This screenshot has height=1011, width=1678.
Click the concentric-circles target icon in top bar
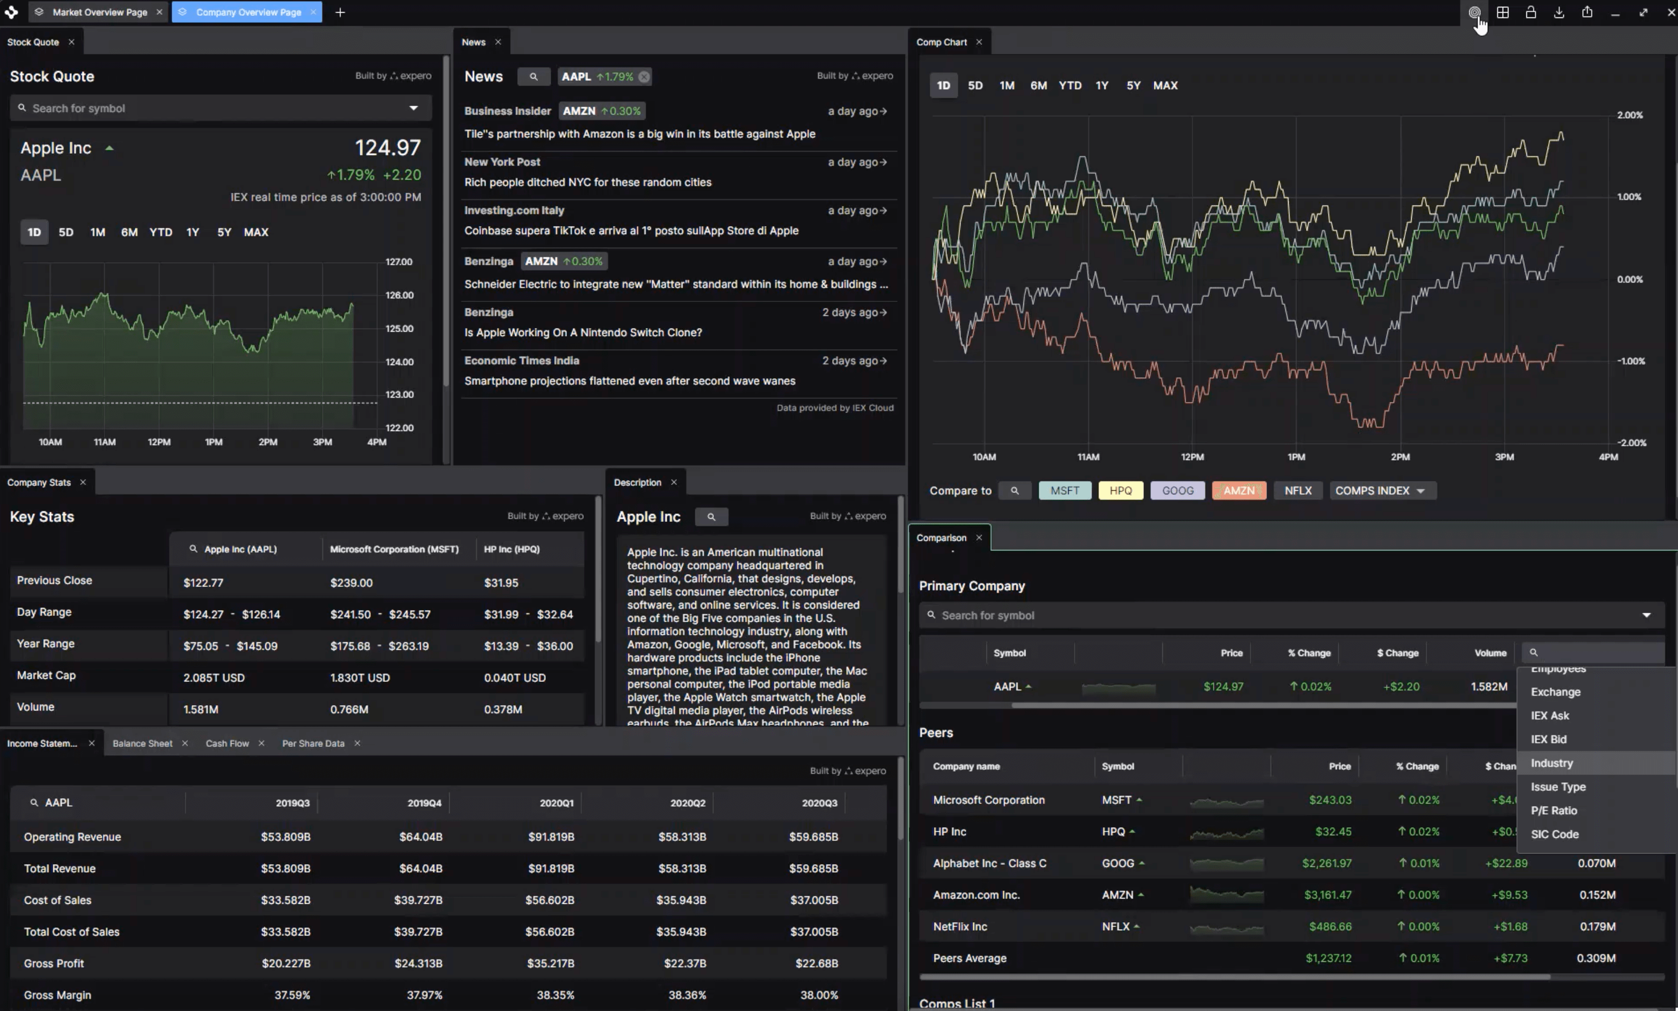(x=1475, y=12)
